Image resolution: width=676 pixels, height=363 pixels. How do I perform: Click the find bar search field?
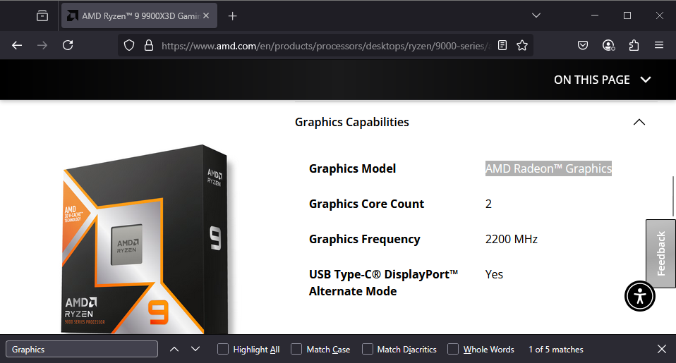(x=82, y=349)
